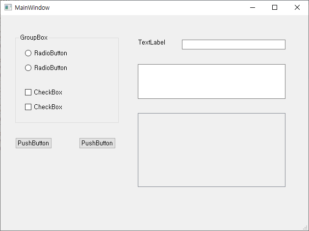
Task: Click inside the white multi-line text box
Action: (211, 81)
